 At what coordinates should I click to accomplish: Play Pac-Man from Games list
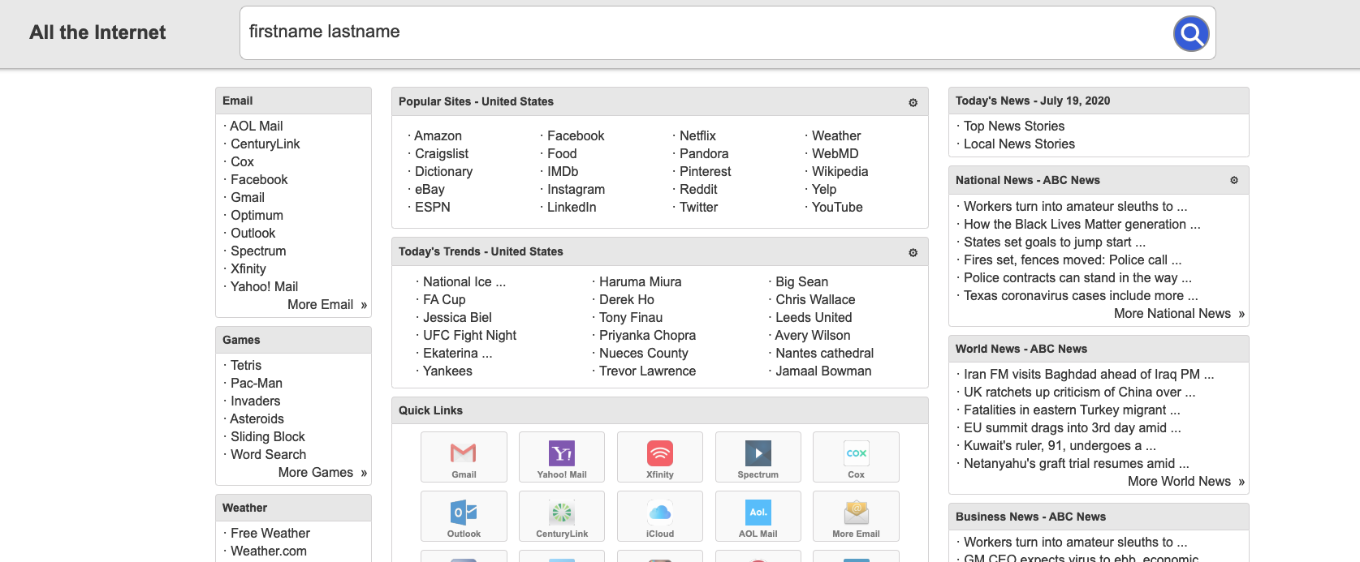257,384
